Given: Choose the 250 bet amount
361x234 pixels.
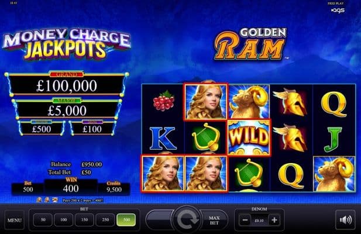Looking at the screenshot, I should click(x=105, y=220).
